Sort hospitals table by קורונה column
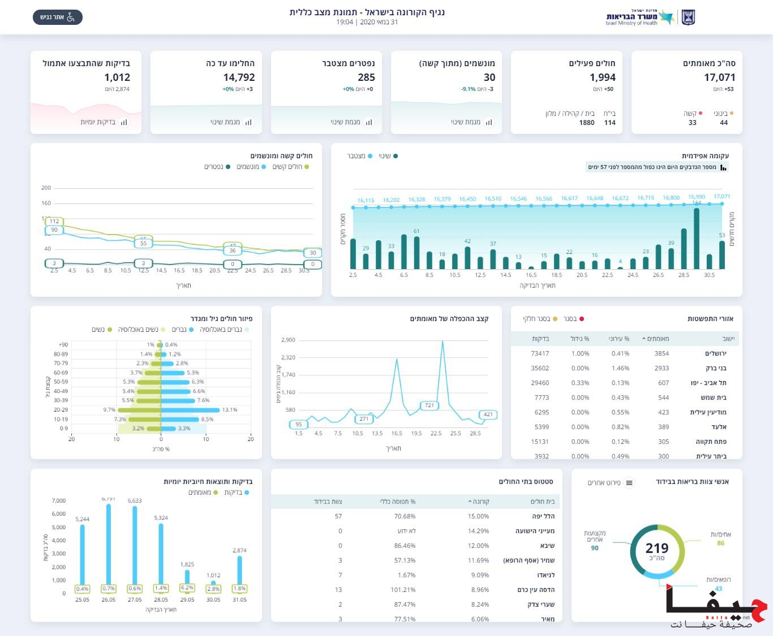The image size is (773, 636). pyautogui.click(x=479, y=501)
